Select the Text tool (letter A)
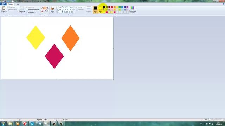The width and height of the screenshot is (225, 126). click(48, 8)
